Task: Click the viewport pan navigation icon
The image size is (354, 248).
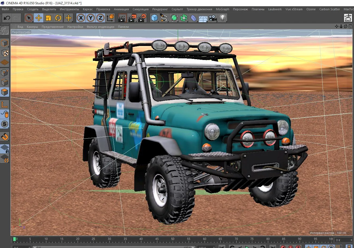Action: [x=336, y=26]
